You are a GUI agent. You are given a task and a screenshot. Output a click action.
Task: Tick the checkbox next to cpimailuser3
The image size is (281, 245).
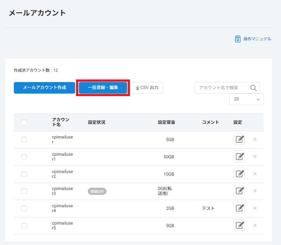coord(24,191)
